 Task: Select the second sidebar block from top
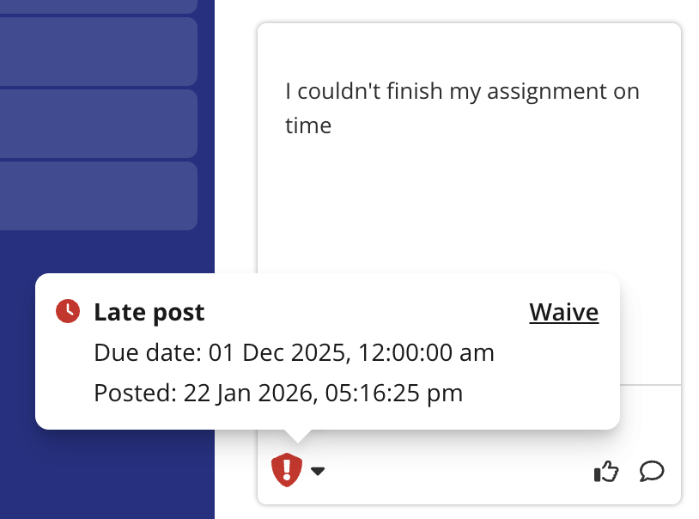[x=98, y=52]
